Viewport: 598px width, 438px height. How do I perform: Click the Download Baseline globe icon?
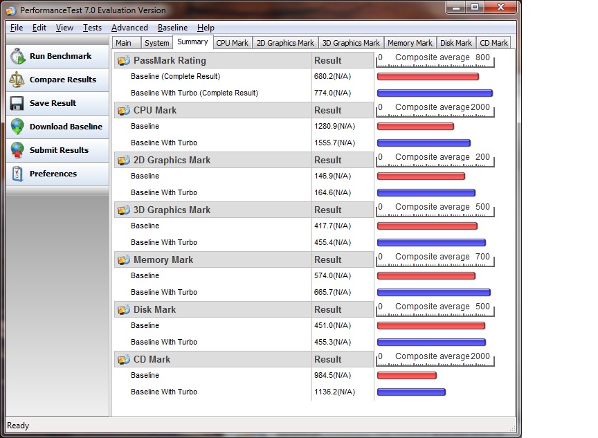click(x=17, y=127)
